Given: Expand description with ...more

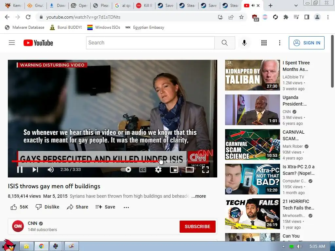Looking at the screenshot, I should 199,196.
